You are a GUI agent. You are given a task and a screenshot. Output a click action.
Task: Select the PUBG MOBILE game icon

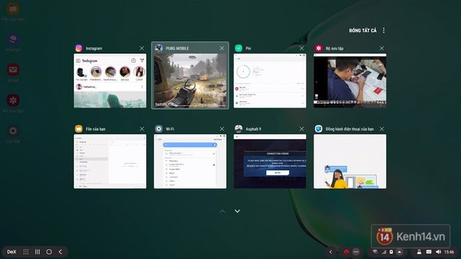[159, 48]
